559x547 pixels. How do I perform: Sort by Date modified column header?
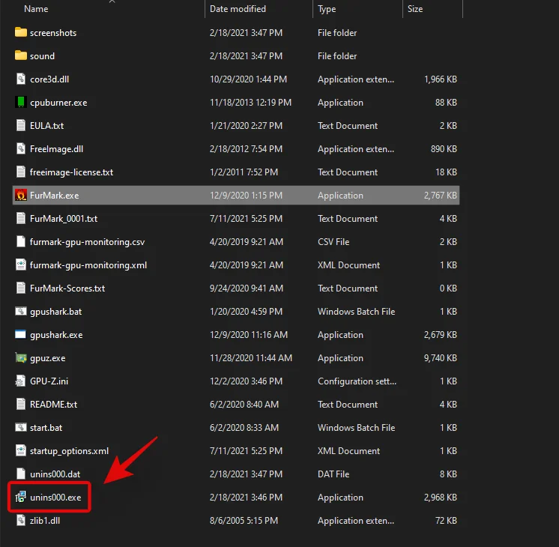239,9
